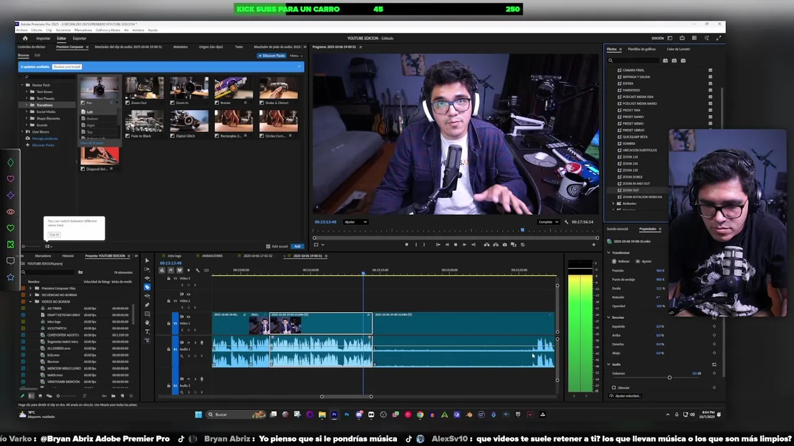Open the Sonido esencial tab
This screenshot has width=794, height=446.
tap(618, 229)
